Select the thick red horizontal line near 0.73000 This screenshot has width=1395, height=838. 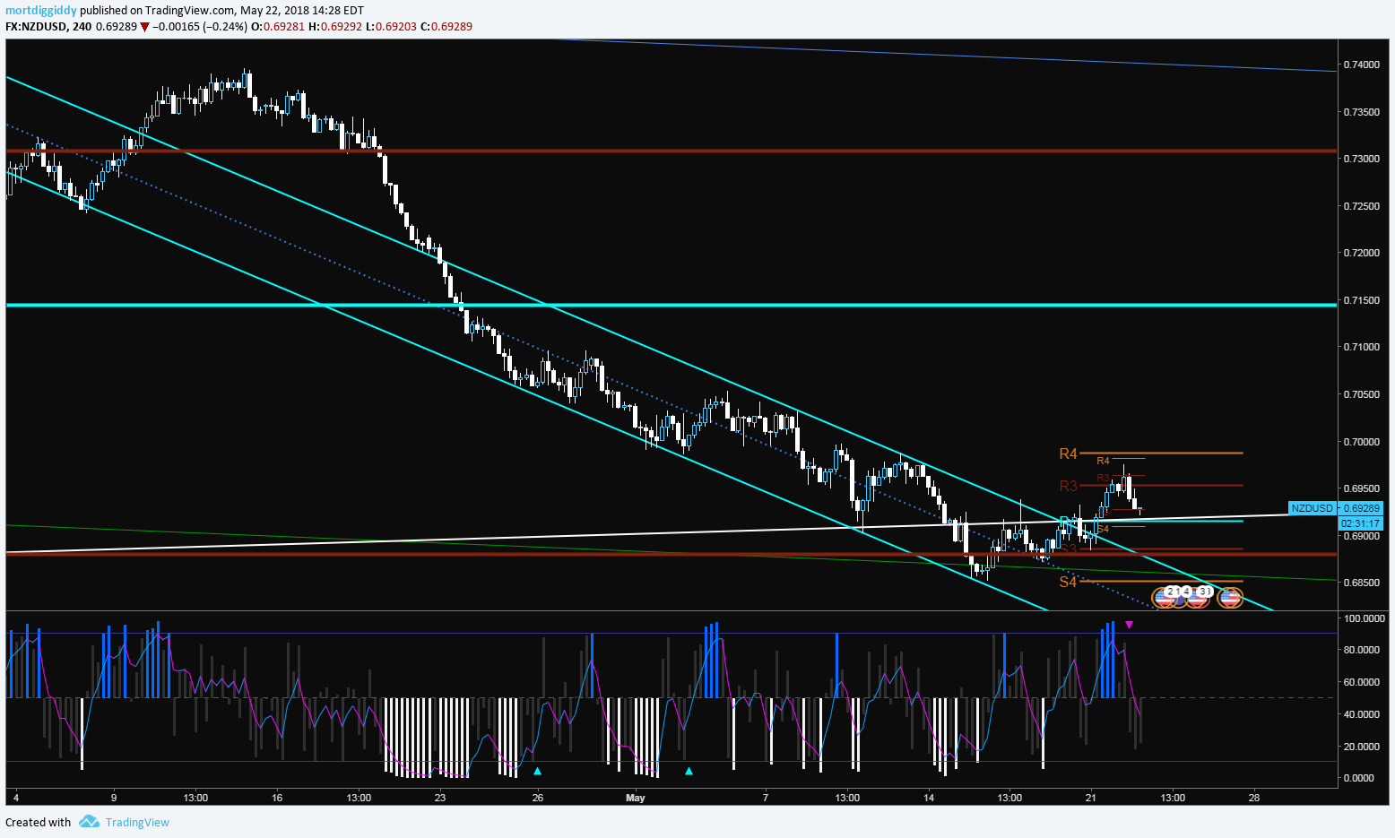point(671,151)
